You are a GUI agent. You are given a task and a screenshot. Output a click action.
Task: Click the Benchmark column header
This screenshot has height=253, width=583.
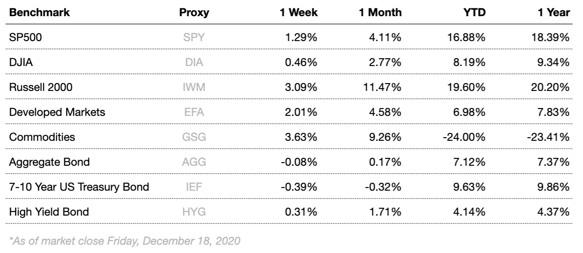click(39, 13)
